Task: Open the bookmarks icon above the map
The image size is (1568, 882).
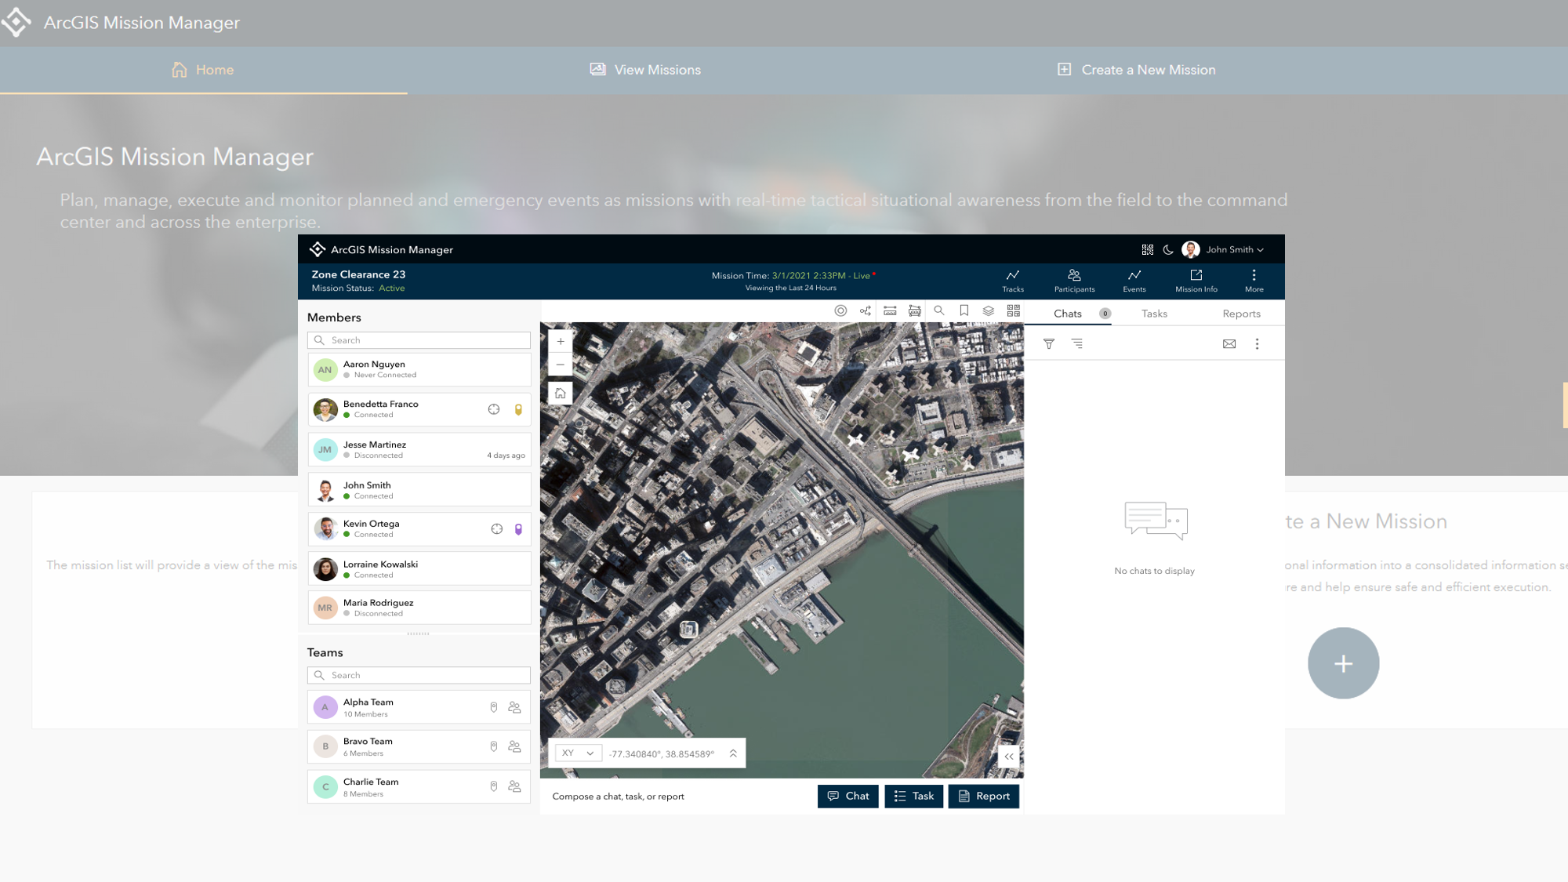Action: [964, 310]
